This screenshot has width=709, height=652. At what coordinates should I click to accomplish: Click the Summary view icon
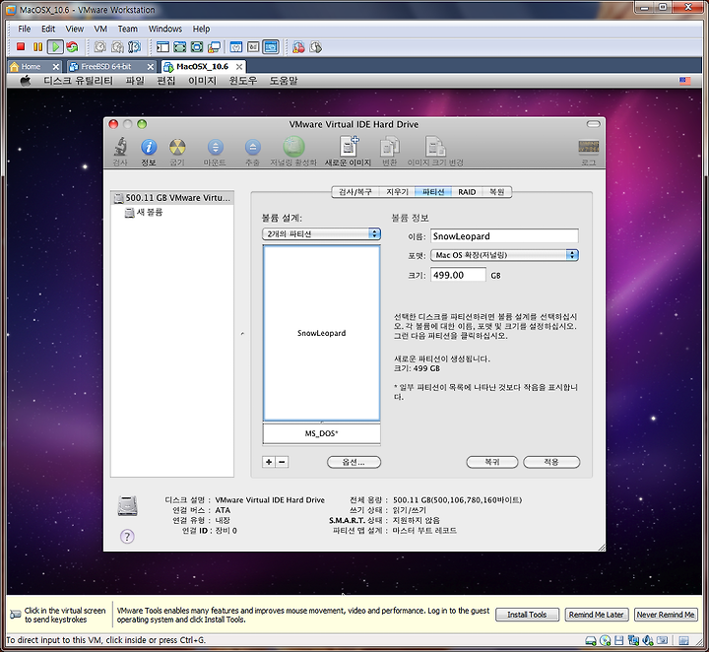pos(236,46)
